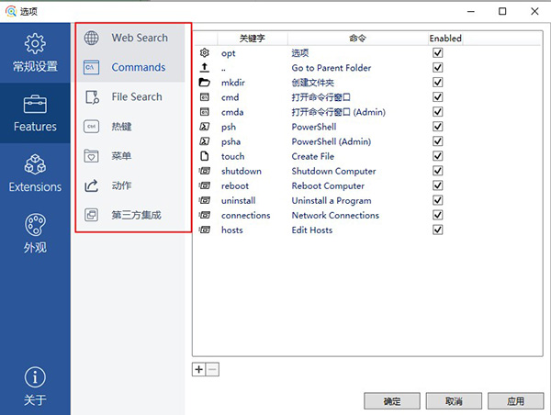
Task: Sort by the 命令 column header
Action: click(x=358, y=39)
